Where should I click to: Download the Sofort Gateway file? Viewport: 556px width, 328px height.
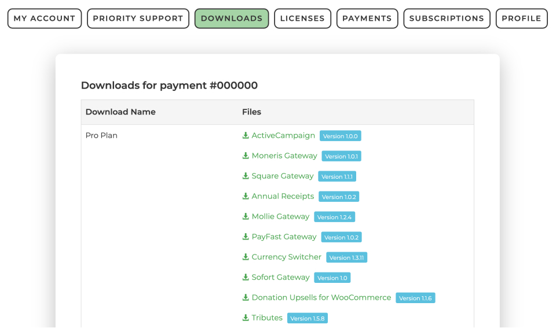[280, 277]
